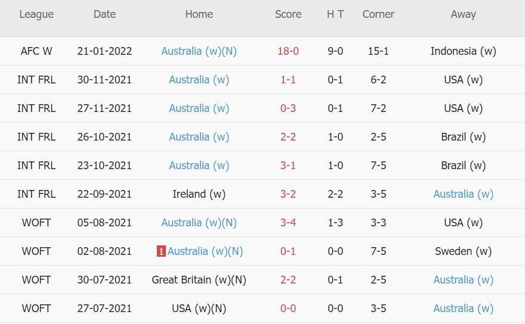Open the 3-1 score against Brazil

(288, 166)
